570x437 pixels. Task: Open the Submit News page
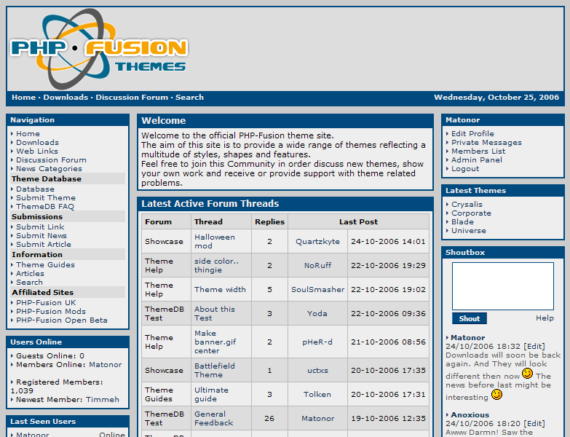pos(41,235)
